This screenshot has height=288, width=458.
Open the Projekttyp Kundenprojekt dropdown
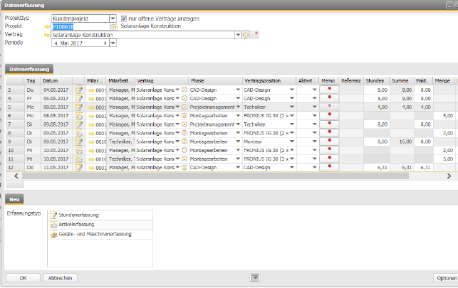[113, 18]
